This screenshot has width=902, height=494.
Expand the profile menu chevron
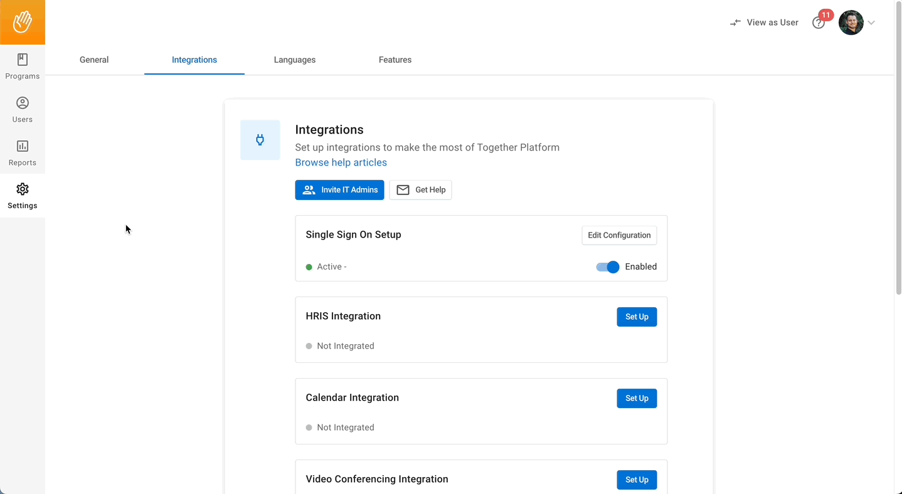pyautogui.click(x=871, y=23)
